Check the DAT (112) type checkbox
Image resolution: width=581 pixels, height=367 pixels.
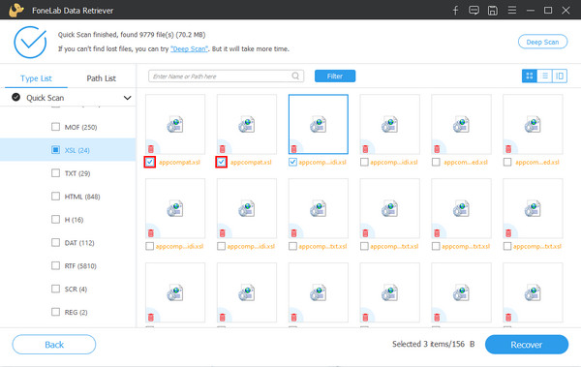tap(55, 242)
